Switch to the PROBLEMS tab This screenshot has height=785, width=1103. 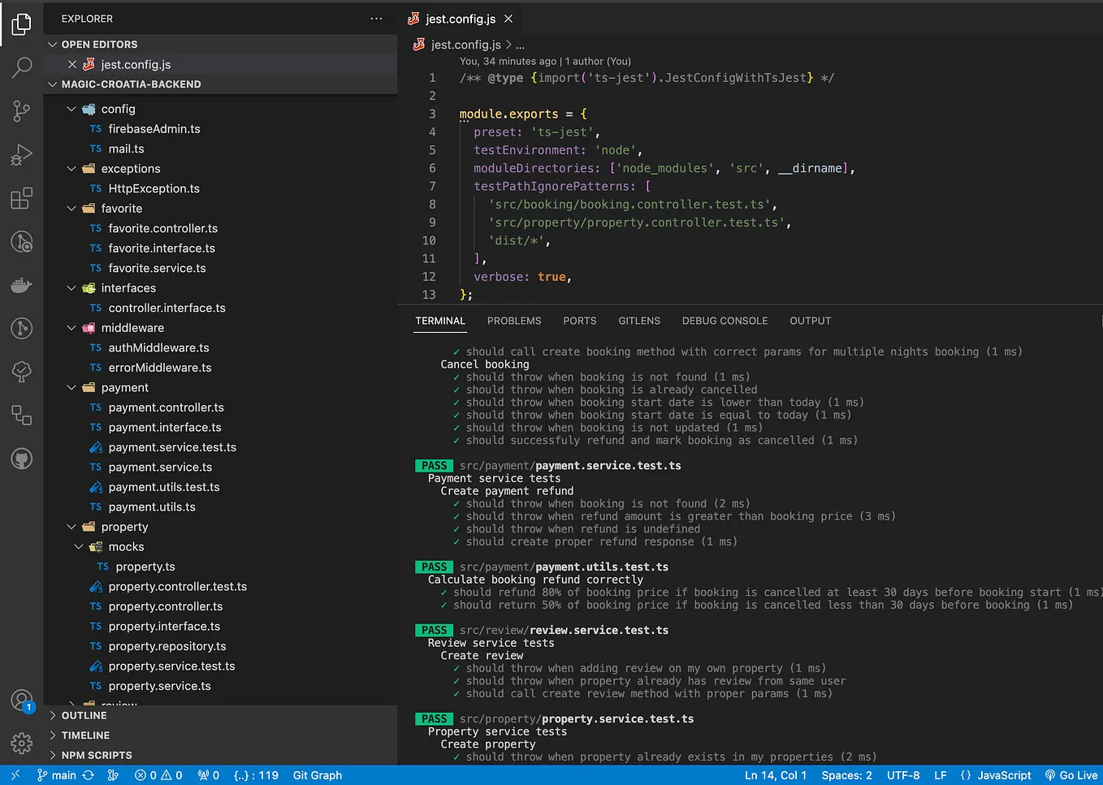point(513,321)
